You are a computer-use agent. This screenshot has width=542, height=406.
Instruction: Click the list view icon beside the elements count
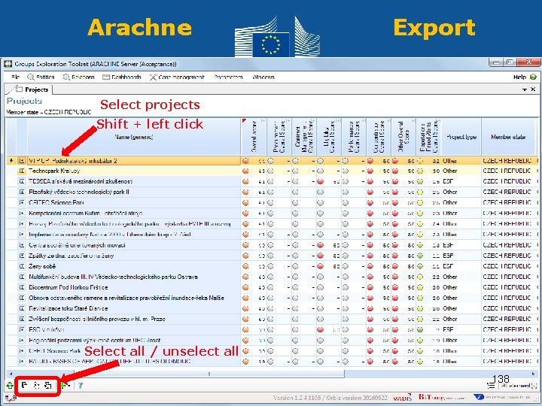(x=491, y=386)
